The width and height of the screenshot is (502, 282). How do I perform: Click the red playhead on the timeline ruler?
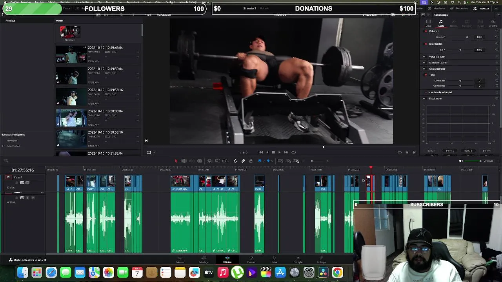371,168
